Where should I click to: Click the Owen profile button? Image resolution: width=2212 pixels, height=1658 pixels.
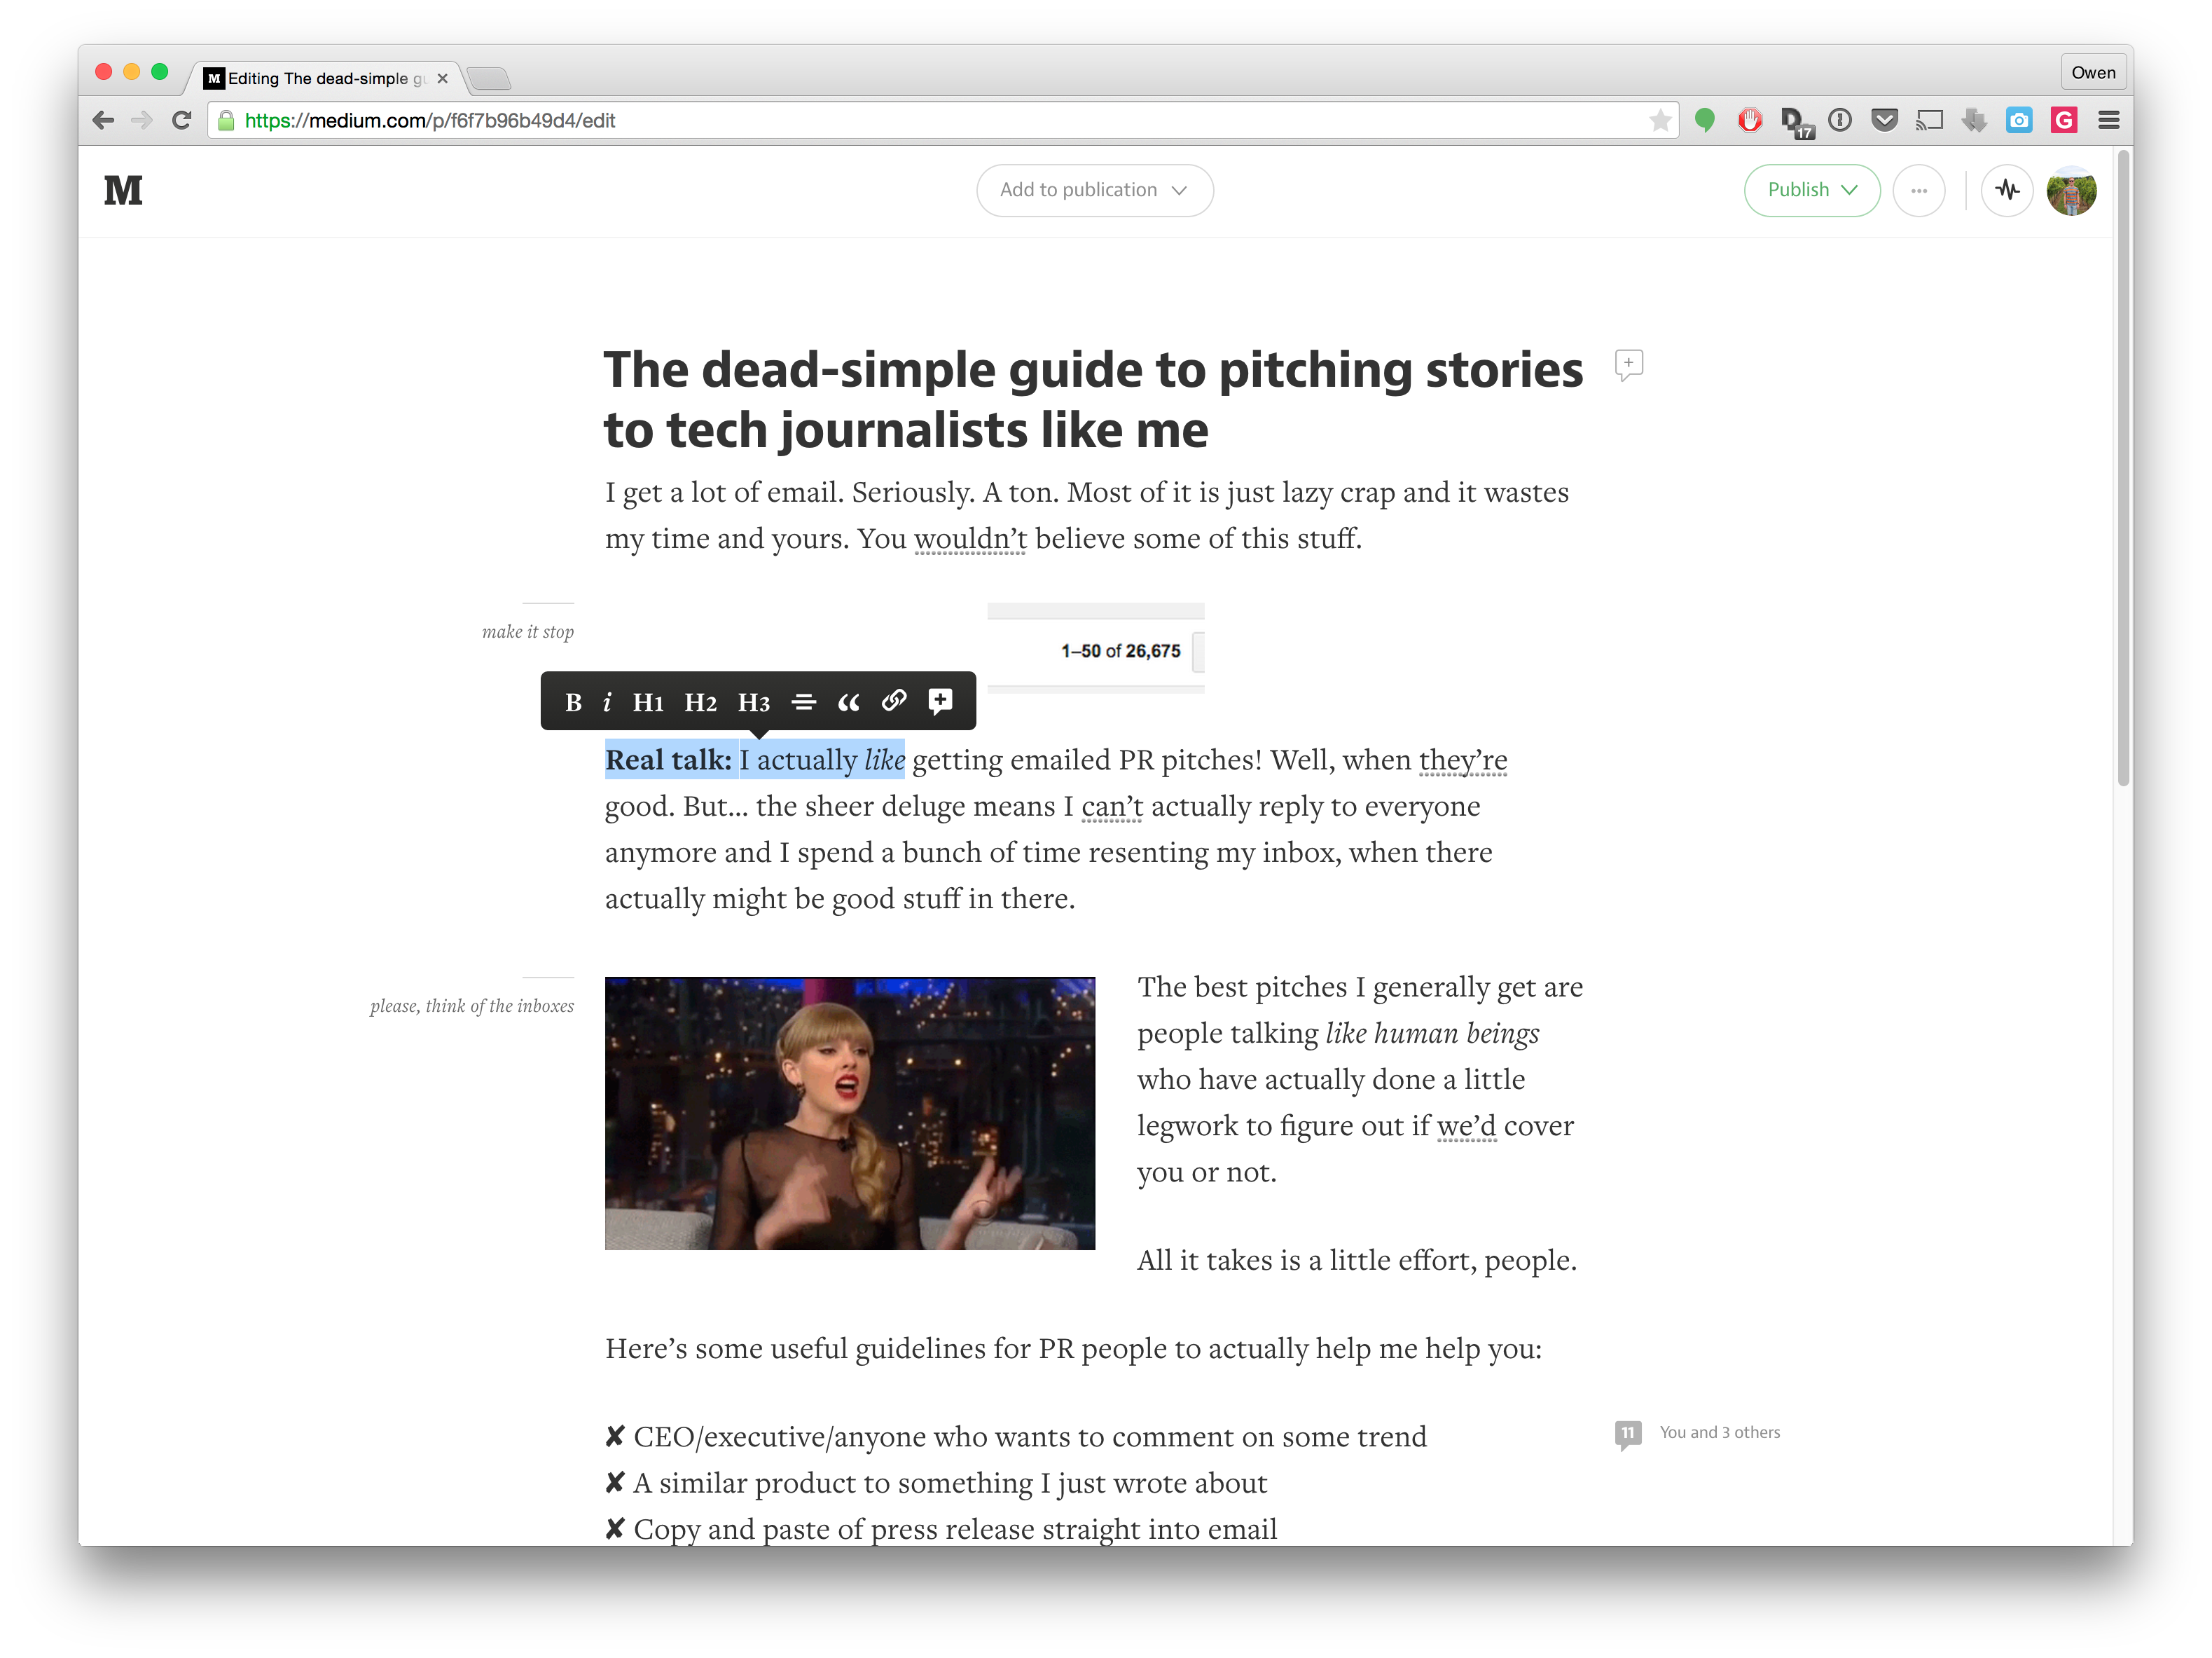pos(2093,72)
